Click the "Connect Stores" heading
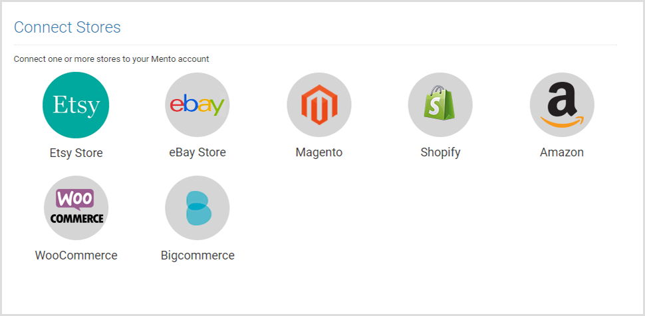The image size is (645, 316). click(x=67, y=27)
